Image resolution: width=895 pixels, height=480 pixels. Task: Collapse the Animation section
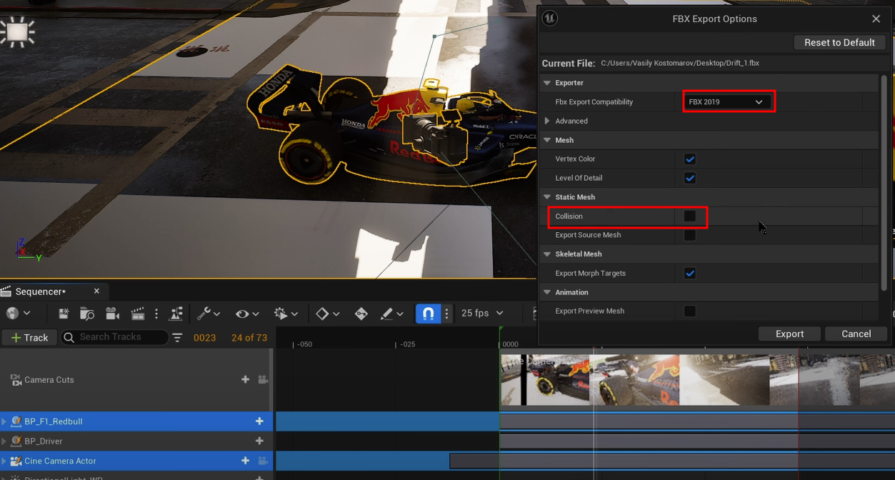[x=546, y=292]
